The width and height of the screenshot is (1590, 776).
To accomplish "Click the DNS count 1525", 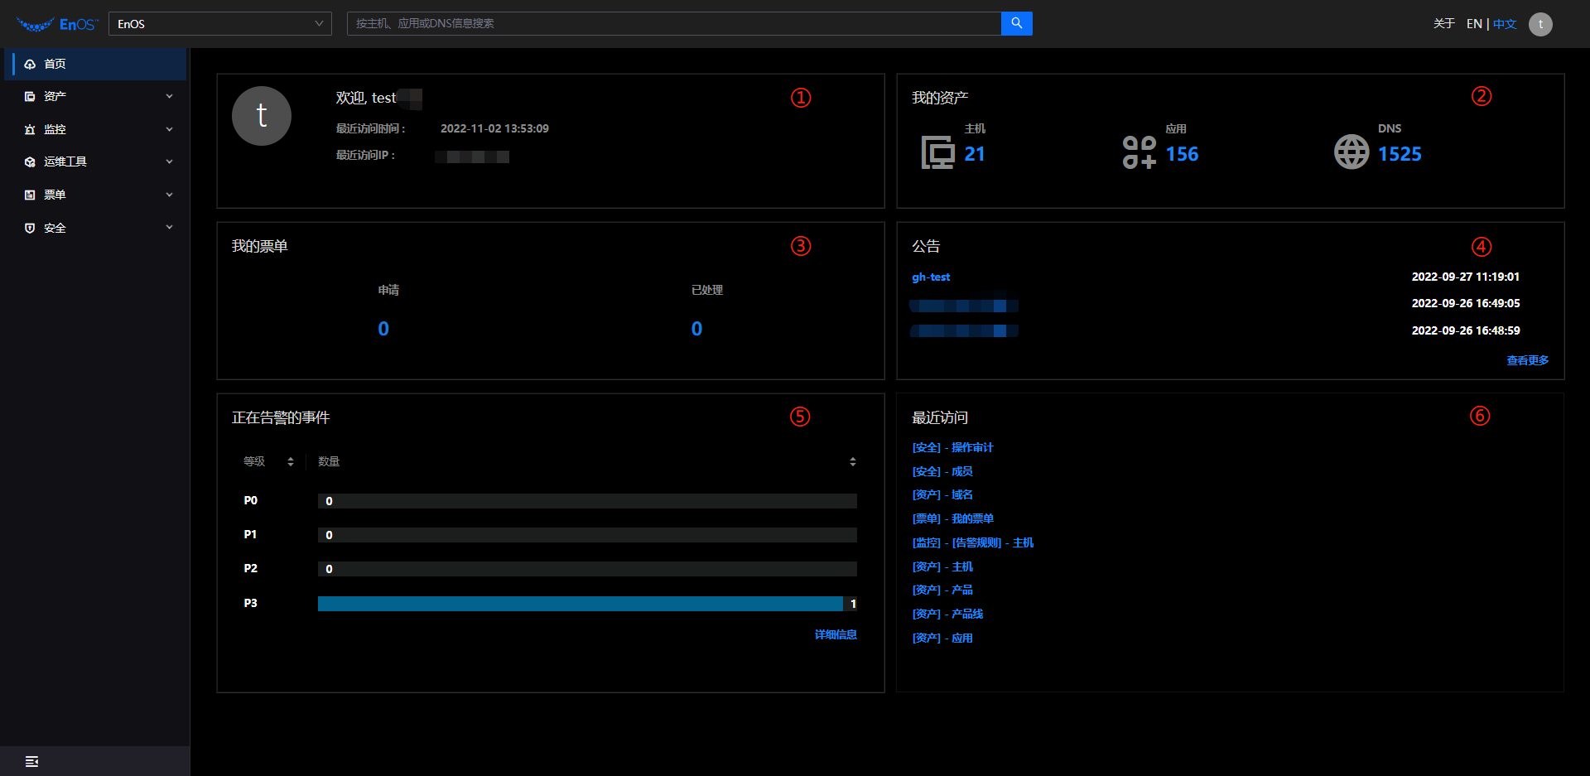I will click(x=1400, y=154).
